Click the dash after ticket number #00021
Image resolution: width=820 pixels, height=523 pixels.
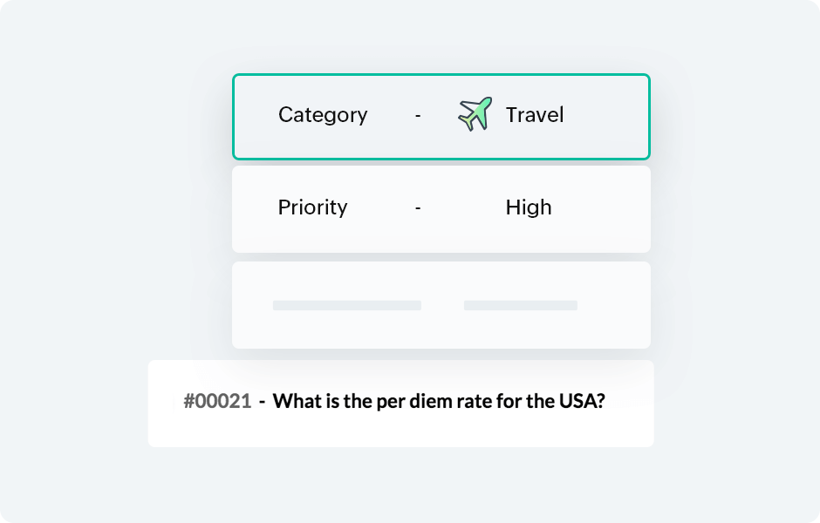262,401
